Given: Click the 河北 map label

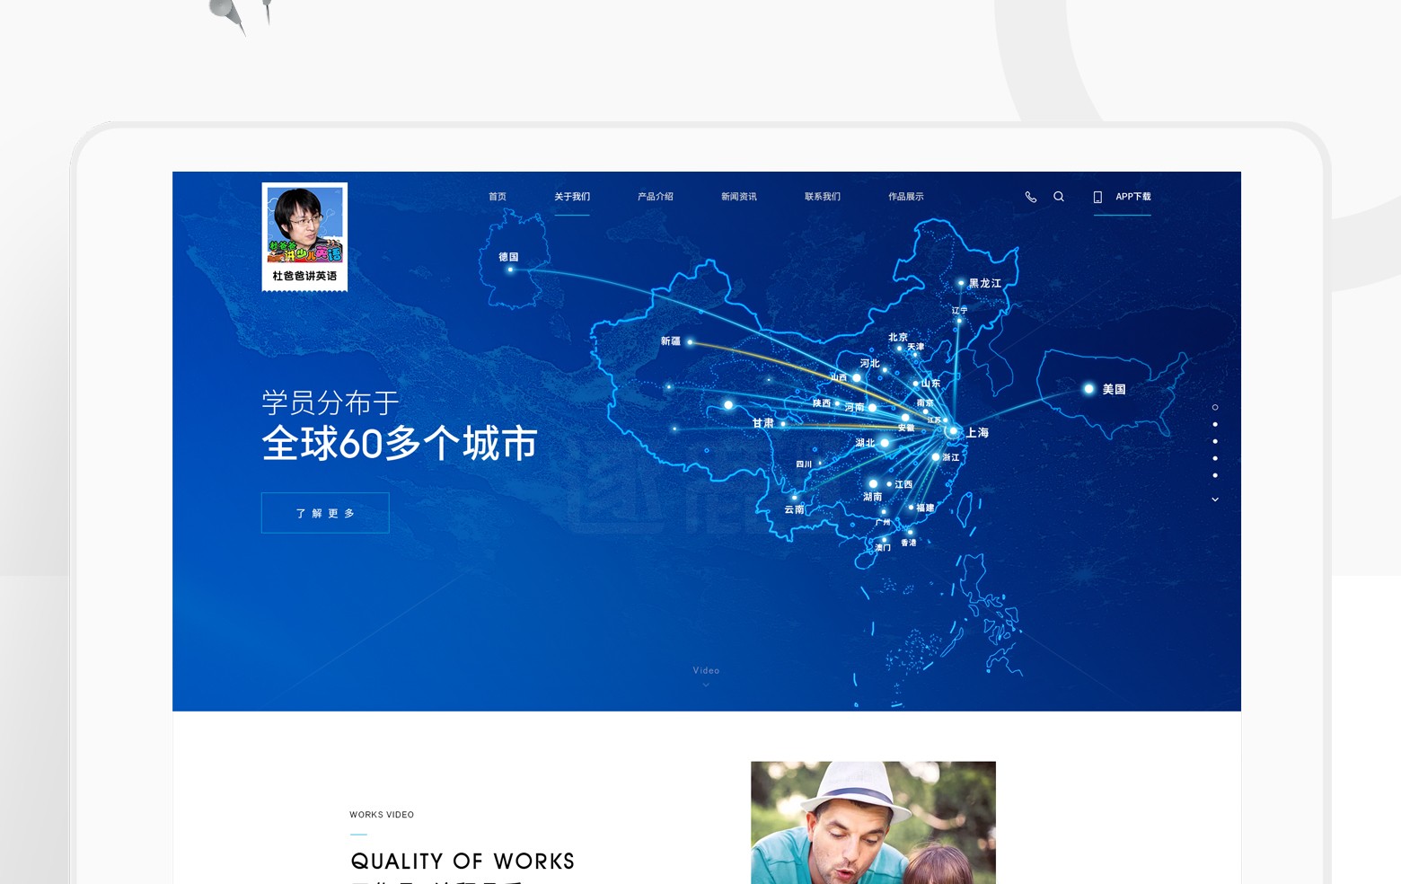Looking at the screenshot, I should click(870, 363).
